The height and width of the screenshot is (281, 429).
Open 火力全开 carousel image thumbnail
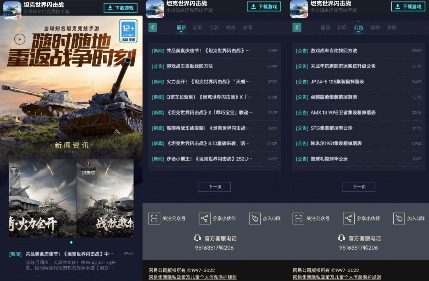[x=43, y=199]
